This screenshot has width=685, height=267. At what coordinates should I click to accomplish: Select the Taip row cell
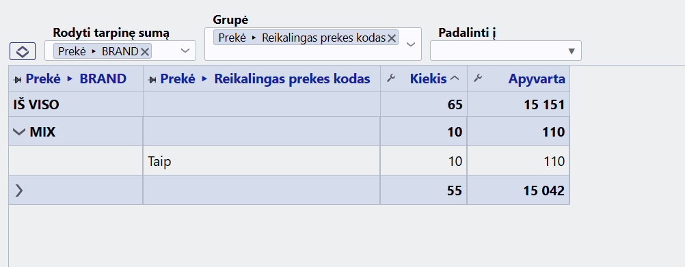coord(261,161)
